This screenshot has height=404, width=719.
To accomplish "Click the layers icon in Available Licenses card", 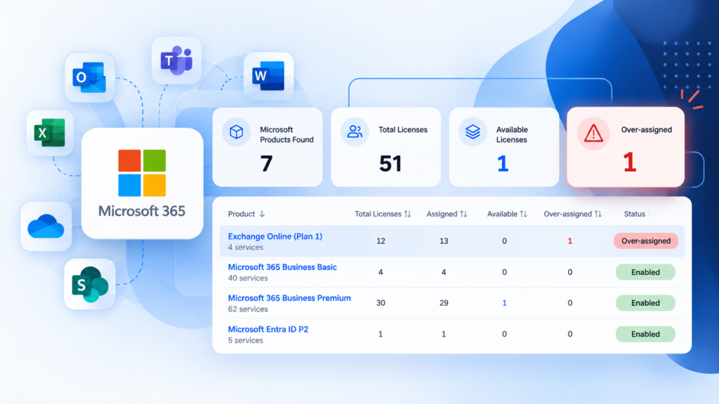I will tap(473, 132).
